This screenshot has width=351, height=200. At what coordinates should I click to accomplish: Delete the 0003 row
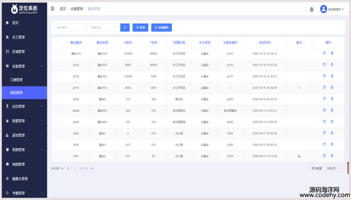pyautogui.click(x=332, y=133)
